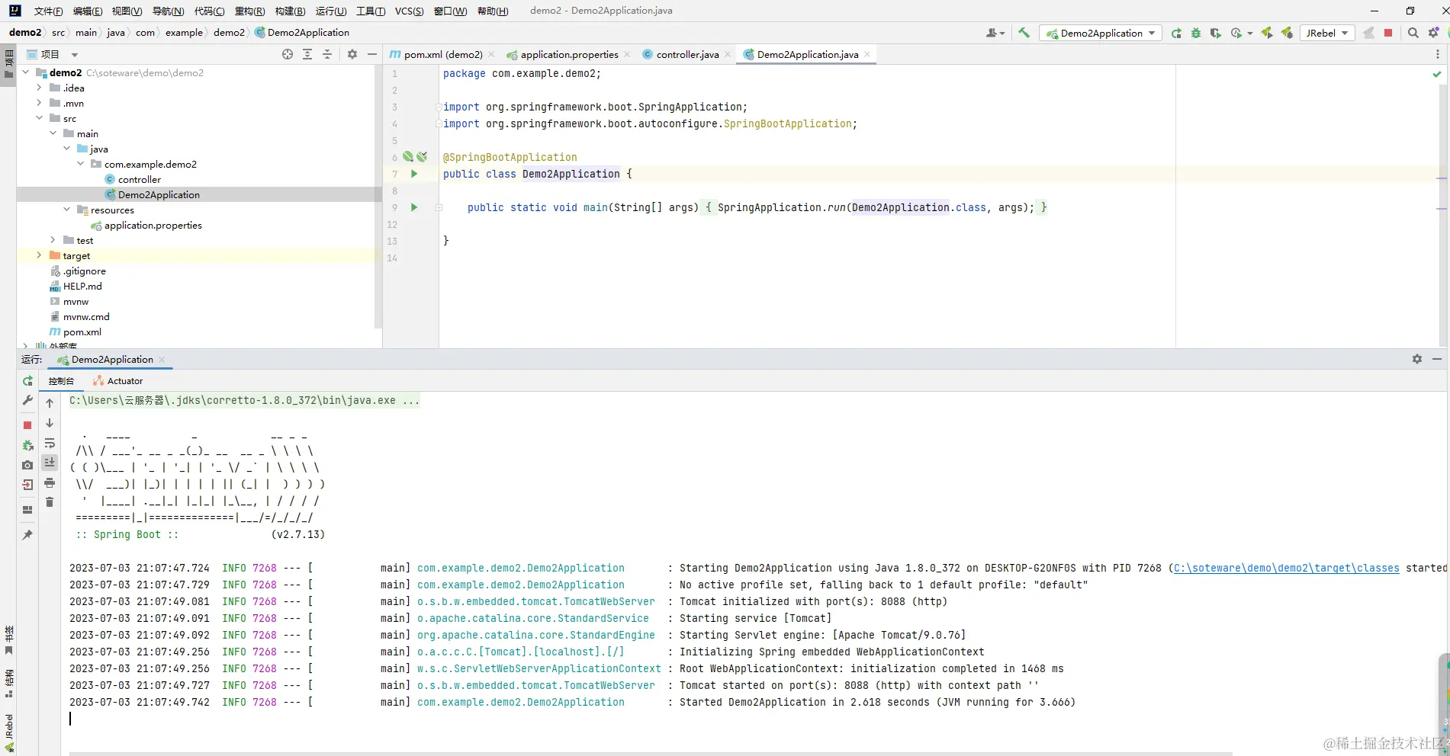Open the JRebel dropdown
Image resolution: width=1450 pixels, height=756 pixels.
(x=1327, y=33)
